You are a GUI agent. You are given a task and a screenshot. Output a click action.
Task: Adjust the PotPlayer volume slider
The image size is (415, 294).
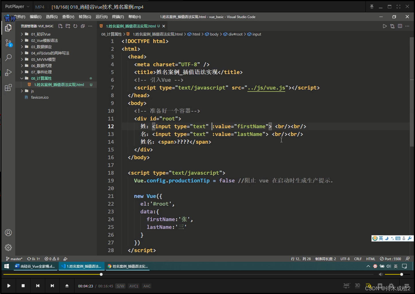tap(398, 274)
